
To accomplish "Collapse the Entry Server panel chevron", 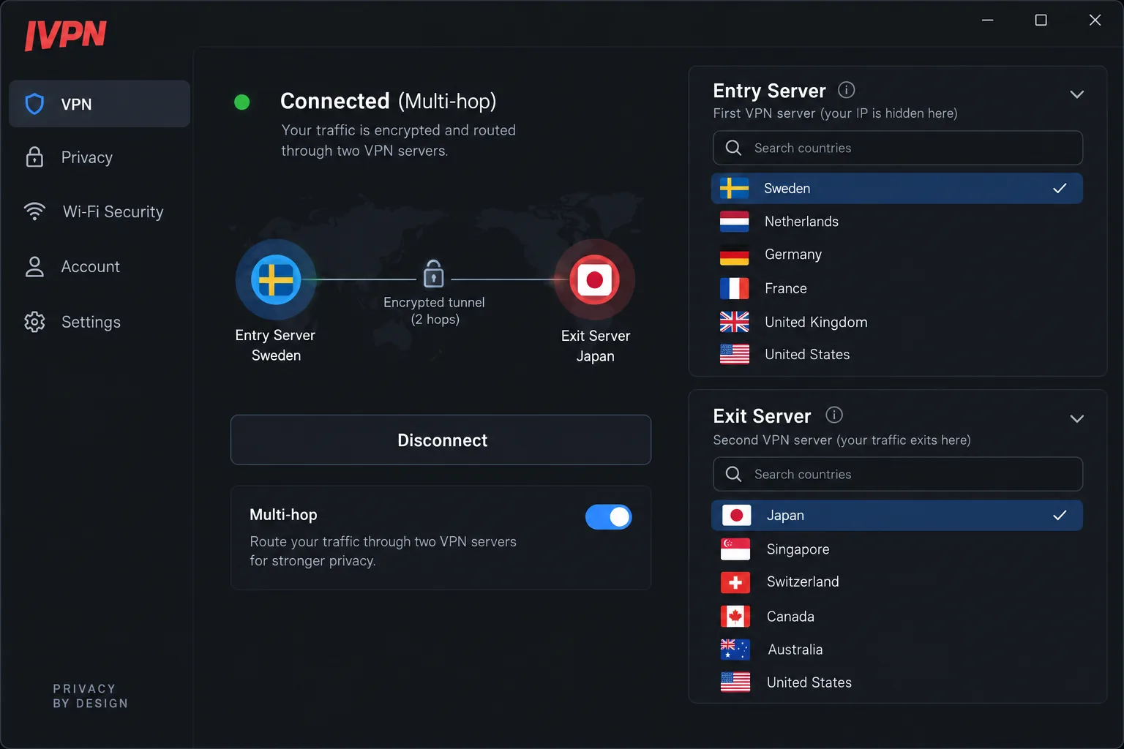I will [1076, 94].
